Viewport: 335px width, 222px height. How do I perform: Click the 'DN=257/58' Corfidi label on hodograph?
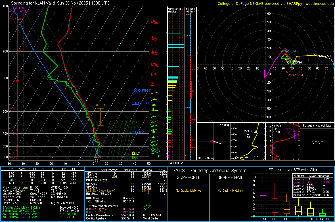click(323, 56)
